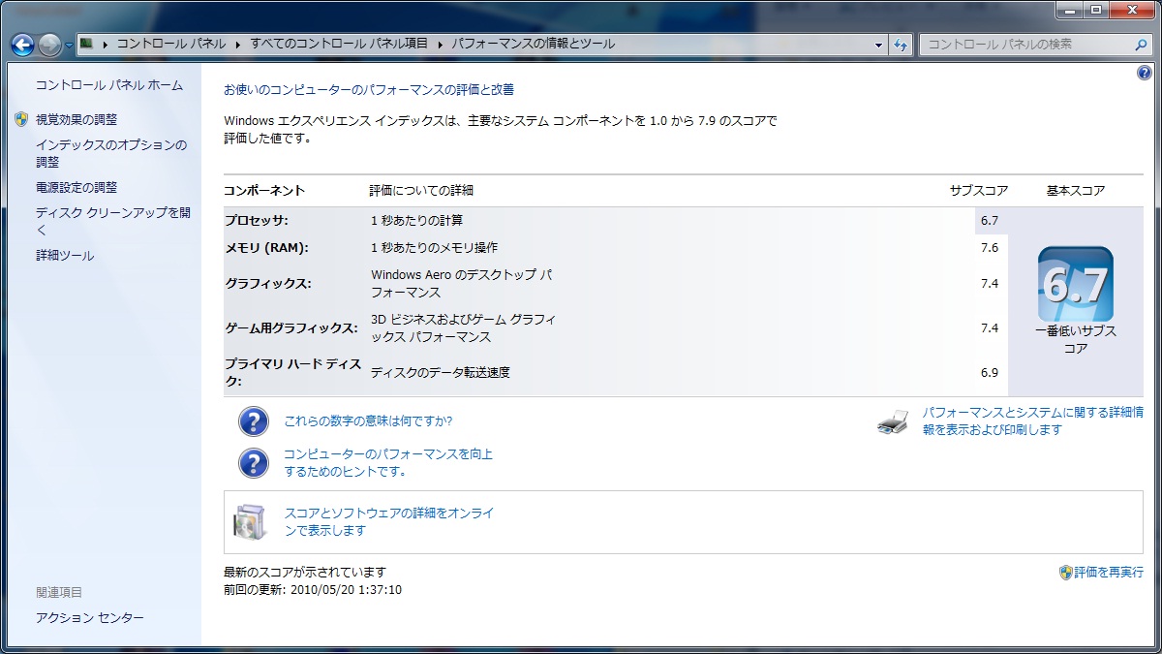Open the address bar history dropdown
This screenshot has width=1162, height=654.
point(878,45)
